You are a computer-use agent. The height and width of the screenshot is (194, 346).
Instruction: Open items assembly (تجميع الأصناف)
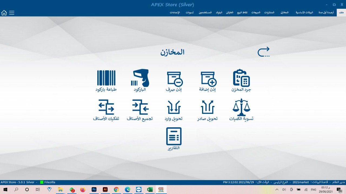140,107
